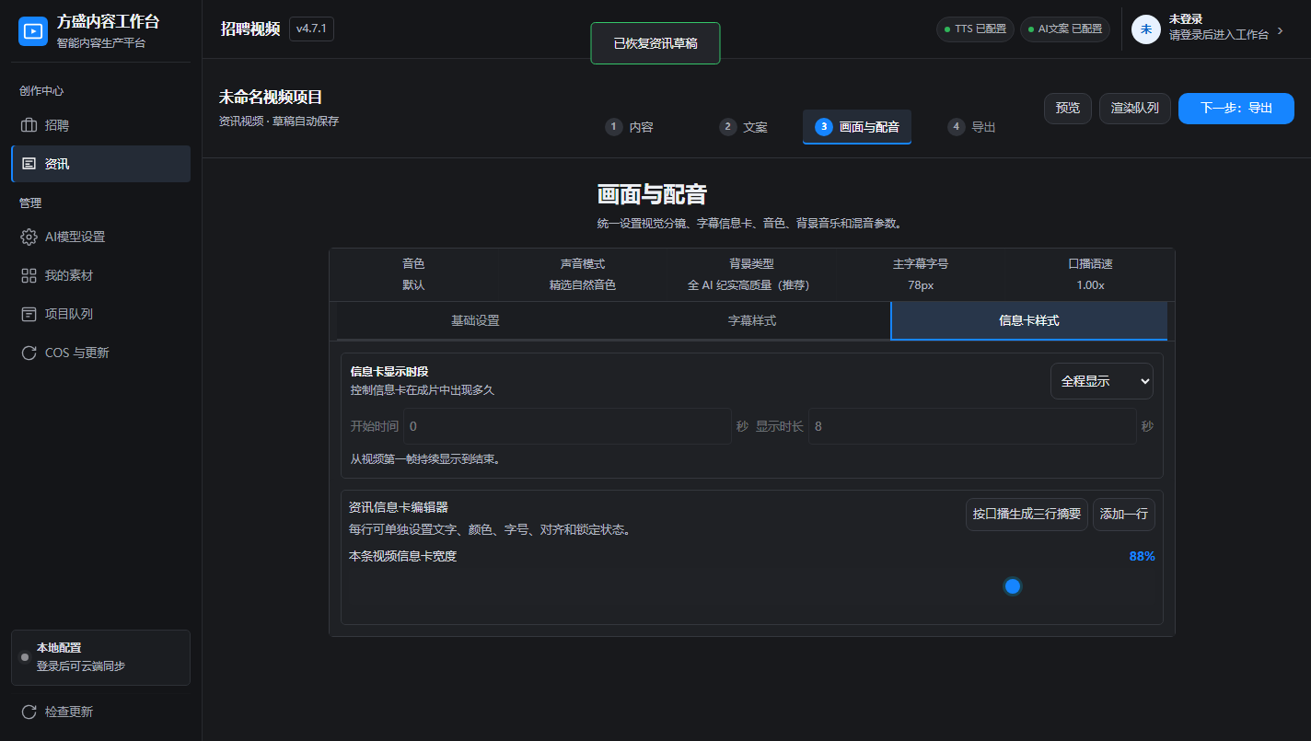Image resolution: width=1311 pixels, height=741 pixels.
Task: Click 按口播生成三行摘要 button
Action: (x=1027, y=515)
